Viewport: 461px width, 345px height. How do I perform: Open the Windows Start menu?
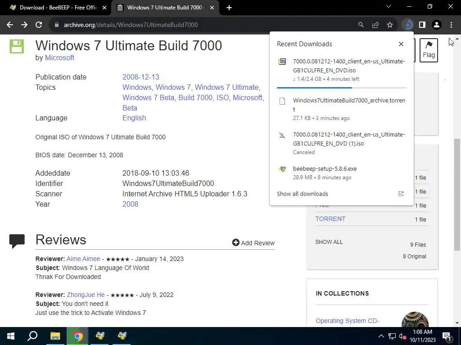pyautogui.click(x=11, y=336)
